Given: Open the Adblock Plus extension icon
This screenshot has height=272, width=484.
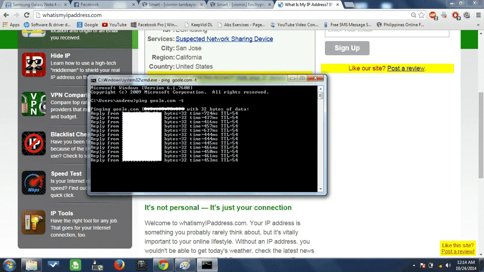Looking at the screenshot, I should [433, 15].
